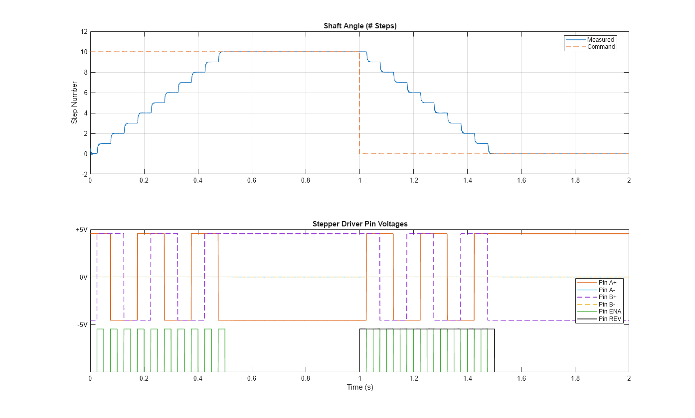This screenshot has height=418, width=695.
Task: Click the "-5V" y-axis tick label
Action: (x=82, y=324)
